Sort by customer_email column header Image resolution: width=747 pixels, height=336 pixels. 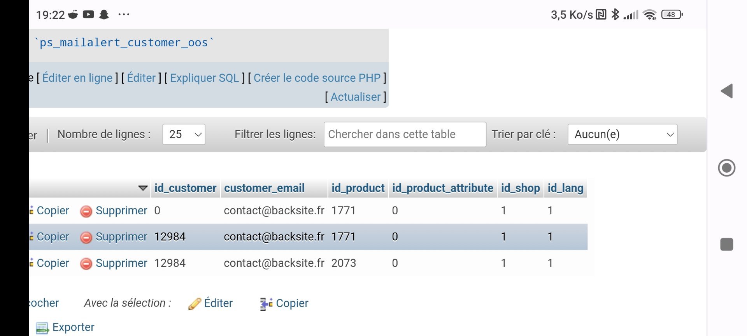264,188
